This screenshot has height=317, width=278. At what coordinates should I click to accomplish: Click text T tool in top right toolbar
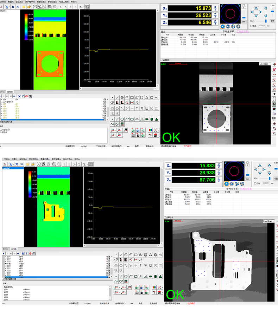tap(274, 94)
